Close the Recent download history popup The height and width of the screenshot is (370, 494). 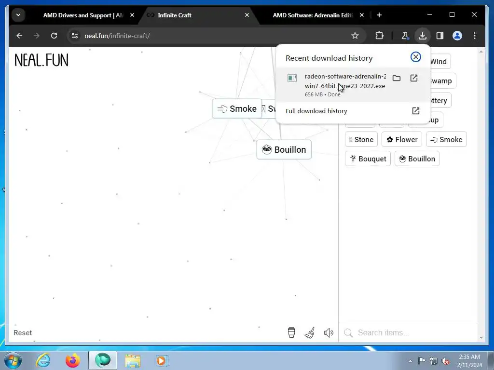point(415,57)
